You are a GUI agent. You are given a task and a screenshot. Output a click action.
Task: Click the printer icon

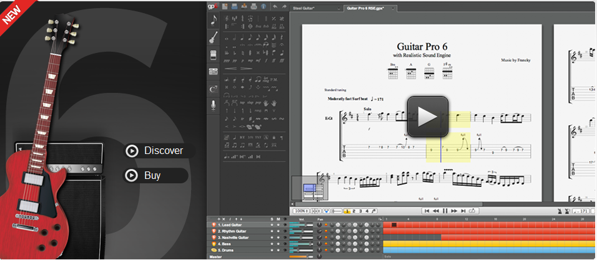tap(254, 6)
